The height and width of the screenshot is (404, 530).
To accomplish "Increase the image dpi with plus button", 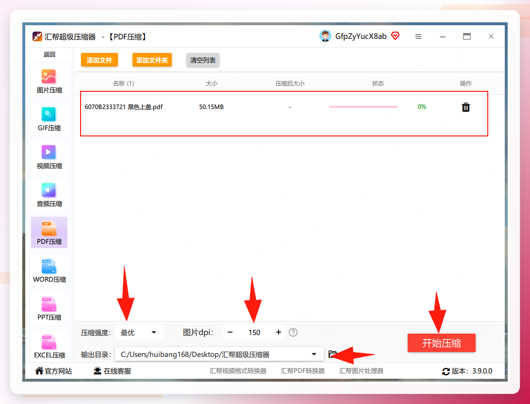I will click(279, 332).
